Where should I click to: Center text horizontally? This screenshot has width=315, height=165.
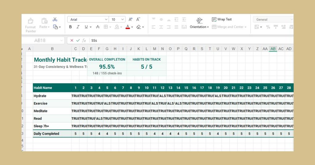[161, 27]
